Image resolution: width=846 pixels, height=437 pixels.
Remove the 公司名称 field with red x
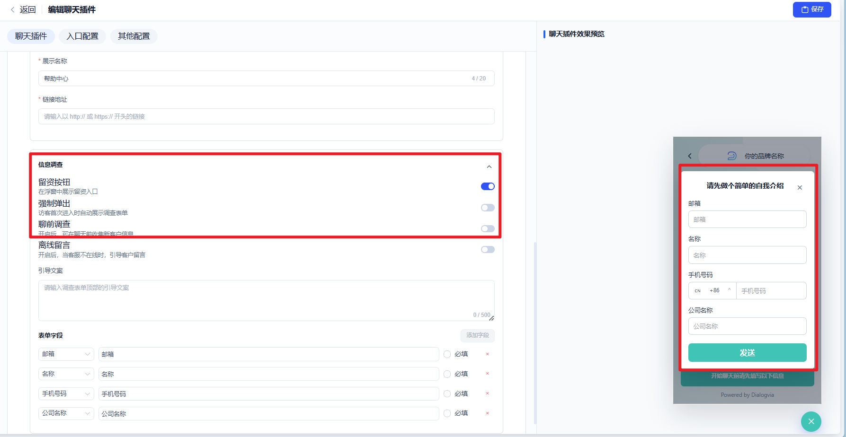(x=487, y=413)
